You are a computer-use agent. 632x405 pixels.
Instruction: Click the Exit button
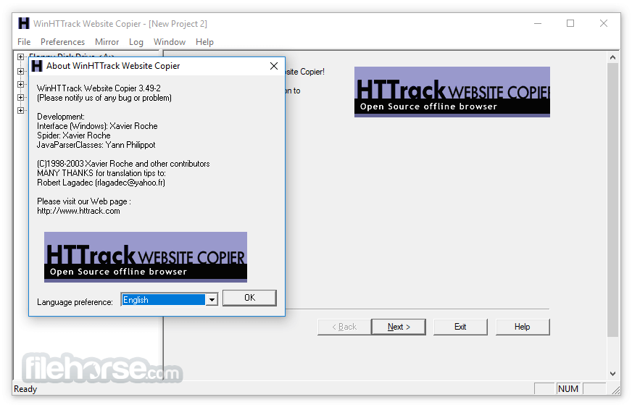[x=460, y=327]
